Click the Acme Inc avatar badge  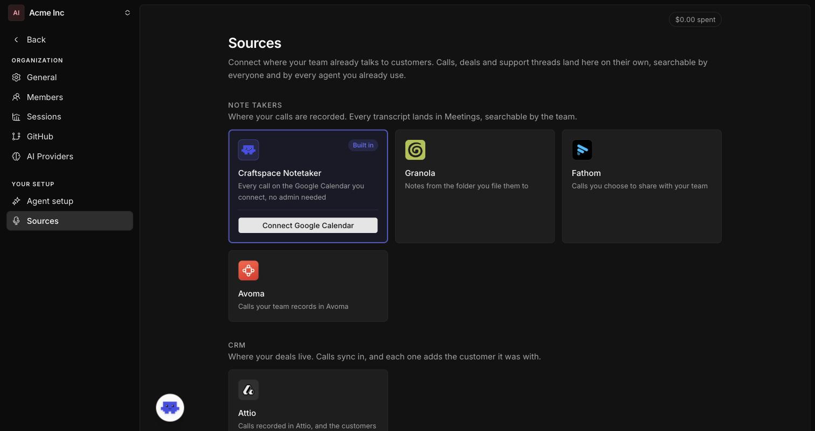tap(16, 13)
